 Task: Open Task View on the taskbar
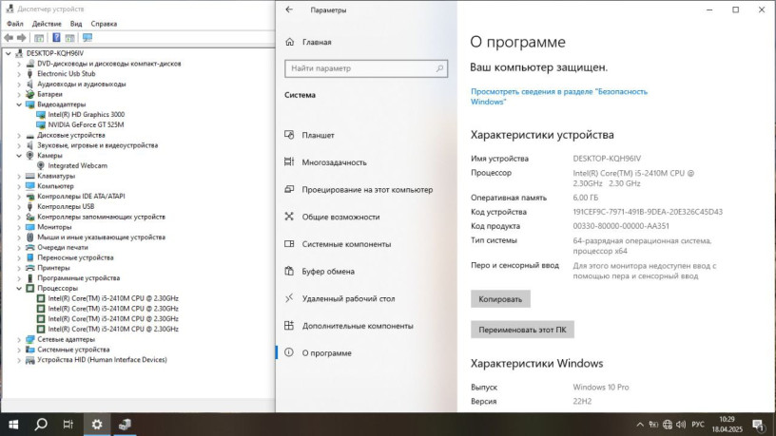click(68, 425)
